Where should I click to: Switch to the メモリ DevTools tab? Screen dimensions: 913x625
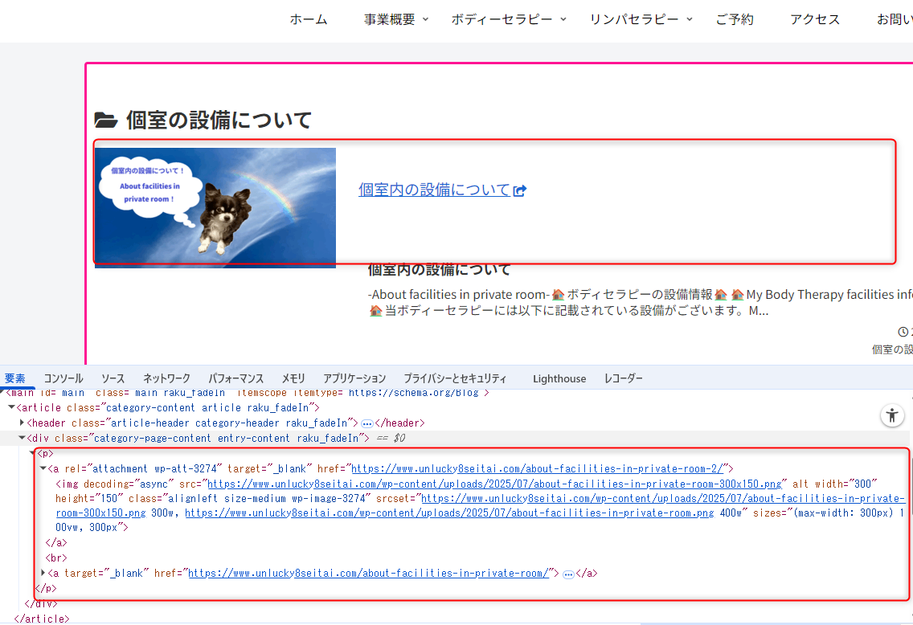[x=293, y=378]
